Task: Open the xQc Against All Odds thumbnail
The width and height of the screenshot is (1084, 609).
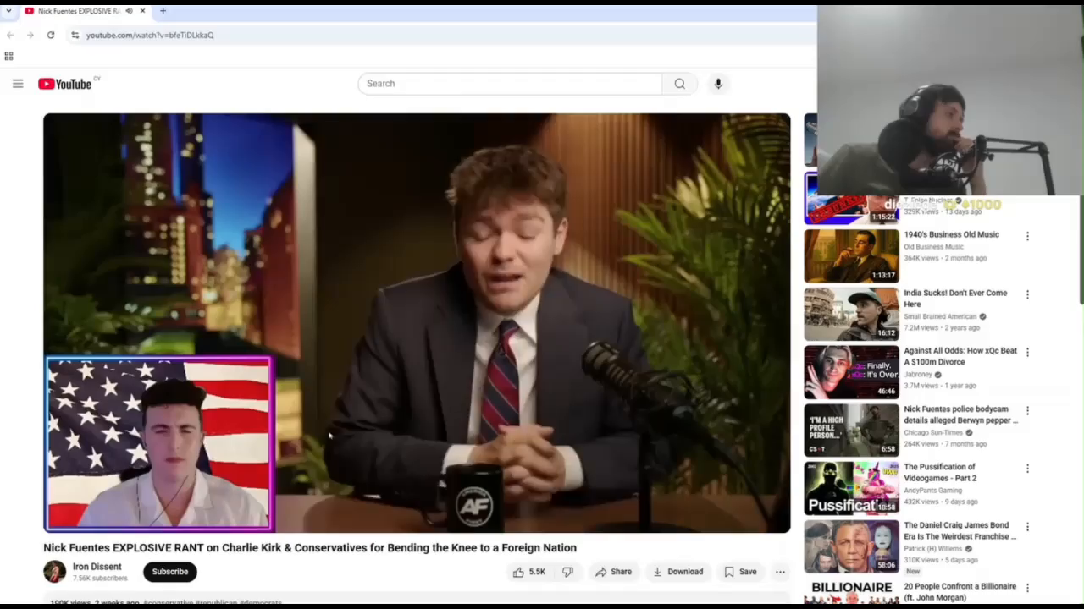Action: [x=851, y=372]
